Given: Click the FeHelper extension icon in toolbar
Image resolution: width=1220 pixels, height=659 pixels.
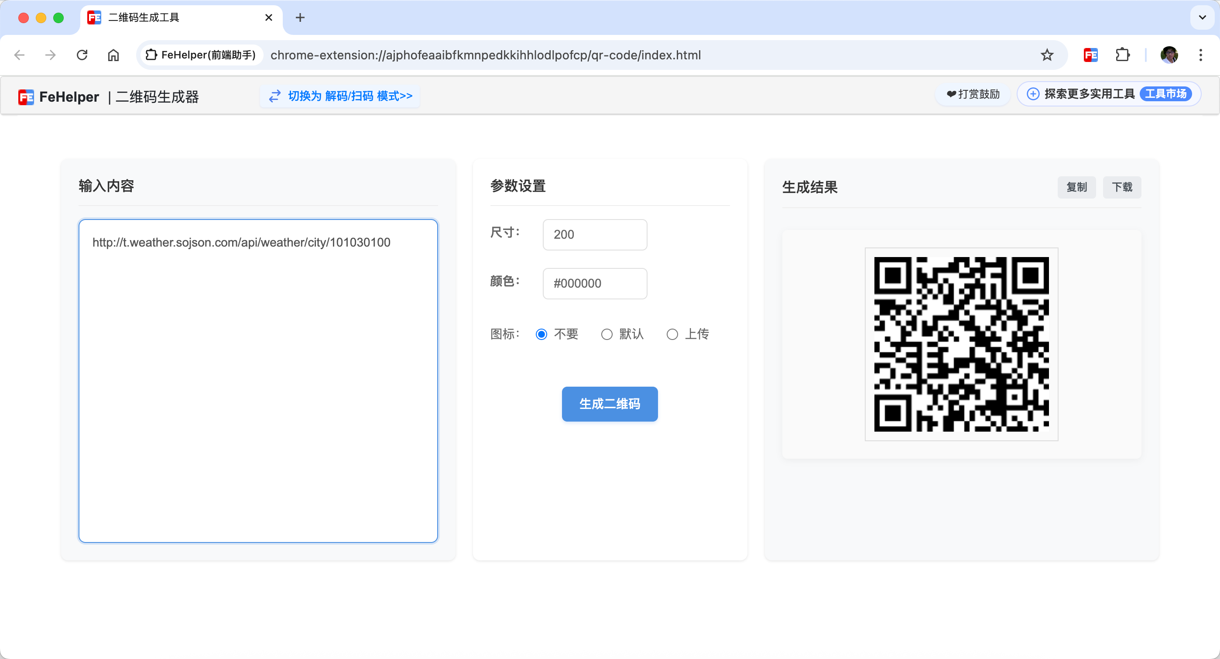Looking at the screenshot, I should tap(1090, 55).
